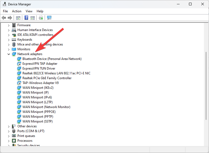
Task: Click the Update Driver toolbar icon
Action: coord(41,18)
